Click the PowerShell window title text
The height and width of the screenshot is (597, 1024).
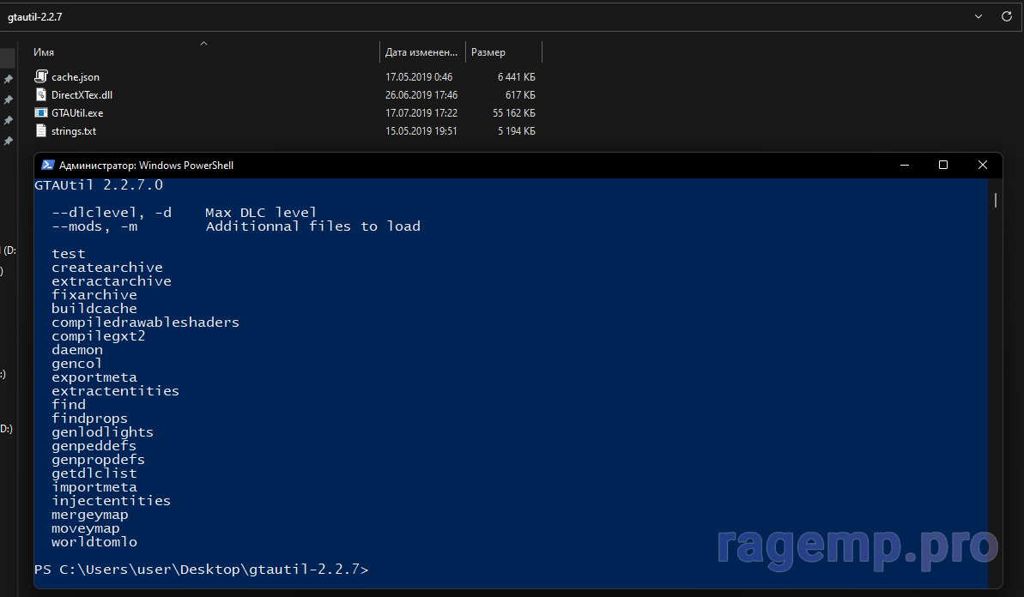click(x=146, y=166)
